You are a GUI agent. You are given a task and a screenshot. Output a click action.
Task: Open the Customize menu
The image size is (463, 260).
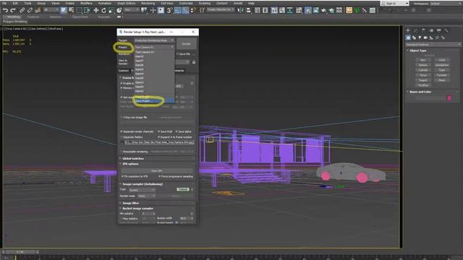tap(186, 3)
